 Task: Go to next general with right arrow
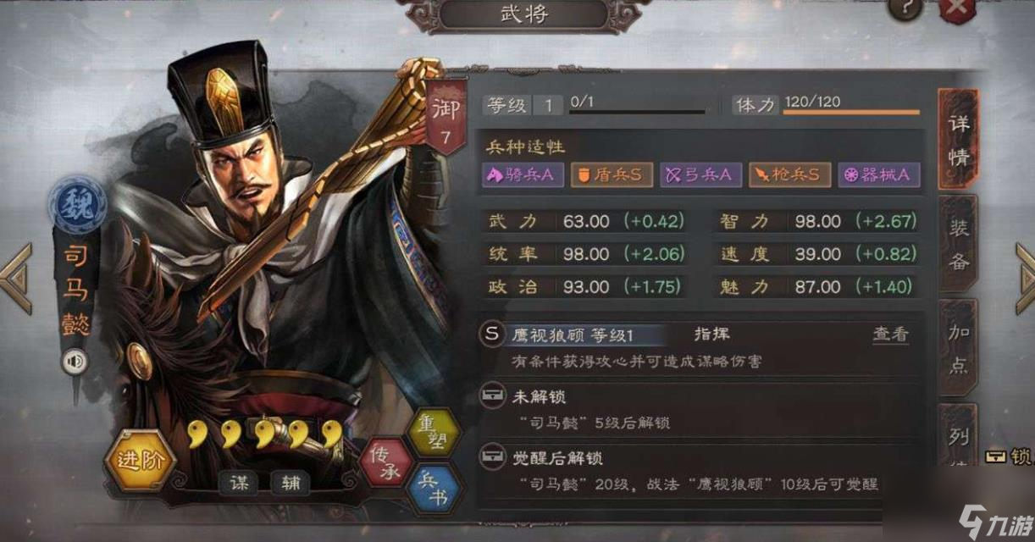[x=1025, y=279]
